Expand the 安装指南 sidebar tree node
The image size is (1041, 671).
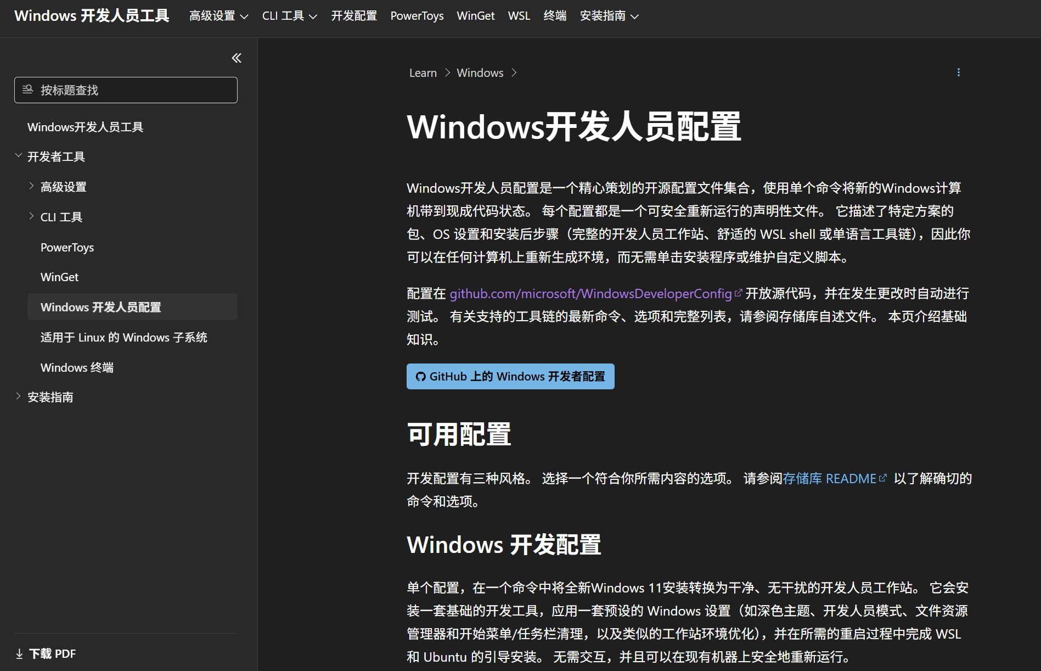pyautogui.click(x=19, y=396)
